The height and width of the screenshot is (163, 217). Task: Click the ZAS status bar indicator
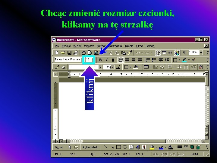pos(181,154)
